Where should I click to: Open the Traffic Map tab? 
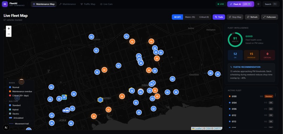88,4
